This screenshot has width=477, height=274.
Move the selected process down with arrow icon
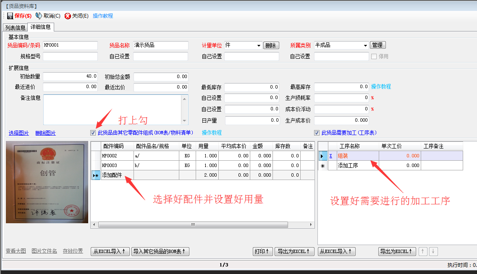click(x=433, y=252)
